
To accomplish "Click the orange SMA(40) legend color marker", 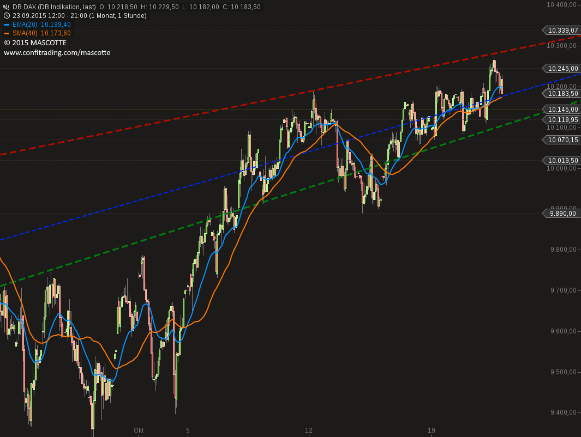I will pyautogui.click(x=7, y=33).
